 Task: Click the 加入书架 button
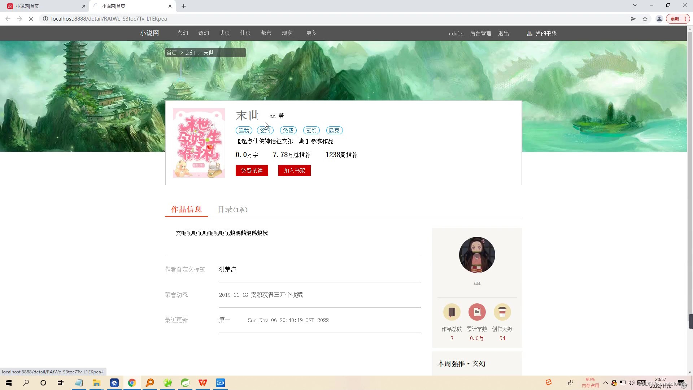[294, 170]
